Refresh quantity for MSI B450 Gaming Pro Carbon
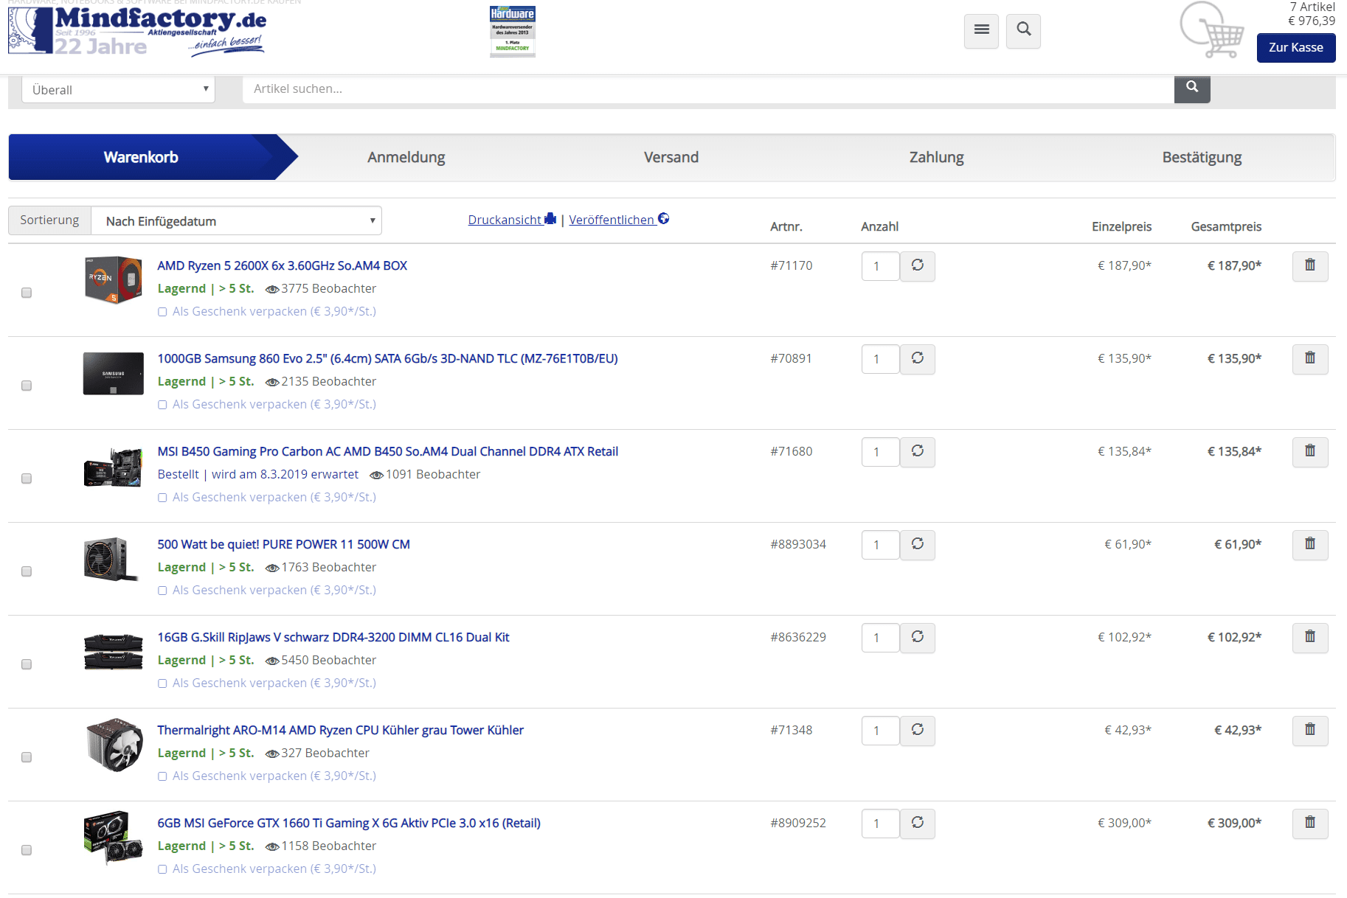 coord(918,452)
